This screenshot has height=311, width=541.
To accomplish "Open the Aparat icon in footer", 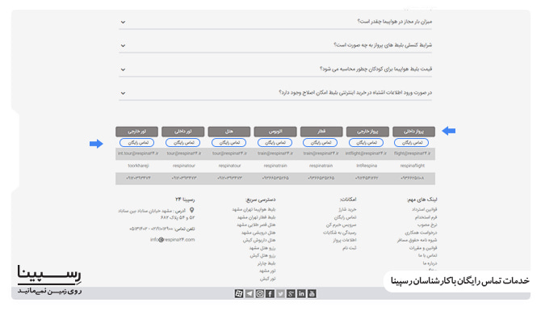I will pyautogui.click(x=238, y=294).
